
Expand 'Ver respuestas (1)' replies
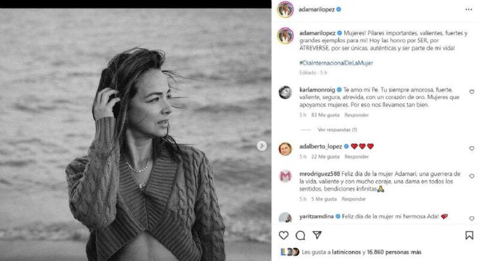tap(337, 129)
